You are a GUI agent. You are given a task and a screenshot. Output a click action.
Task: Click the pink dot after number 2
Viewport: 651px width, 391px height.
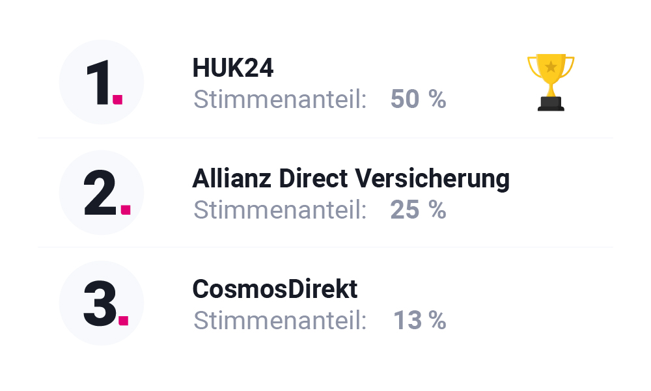pyautogui.click(x=126, y=209)
